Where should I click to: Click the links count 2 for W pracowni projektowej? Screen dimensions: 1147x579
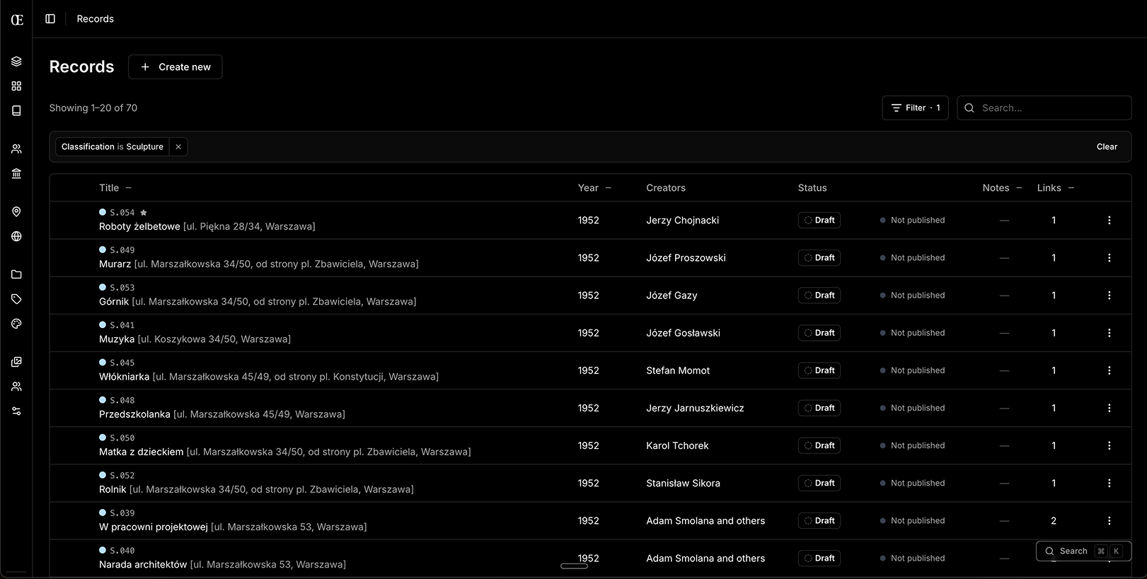coord(1054,521)
